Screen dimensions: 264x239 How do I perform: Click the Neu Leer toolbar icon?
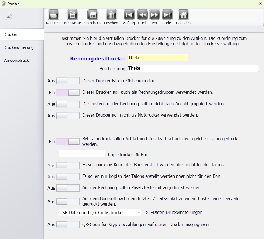click(53, 15)
